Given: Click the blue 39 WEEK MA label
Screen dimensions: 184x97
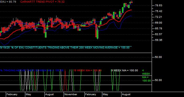Looking at the screenshot, I should point(32,71).
